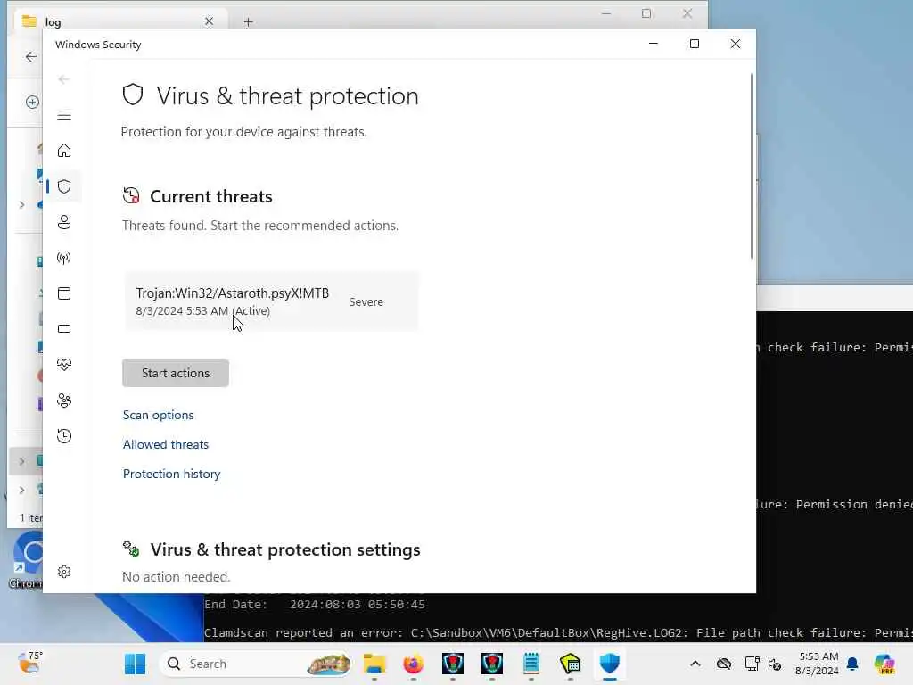Open Family options sidebar icon
913x685 pixels.
coord(64,400)
